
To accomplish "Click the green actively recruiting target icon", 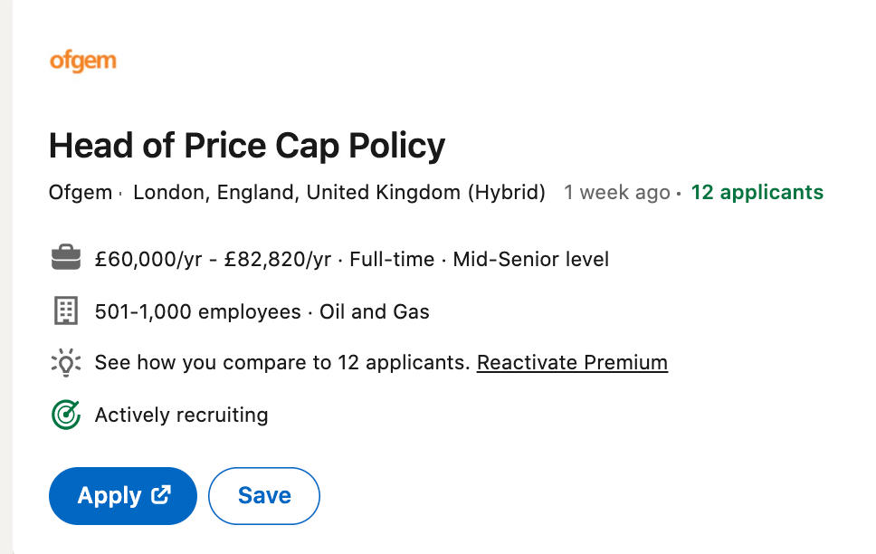I will (x=66, y=415).
